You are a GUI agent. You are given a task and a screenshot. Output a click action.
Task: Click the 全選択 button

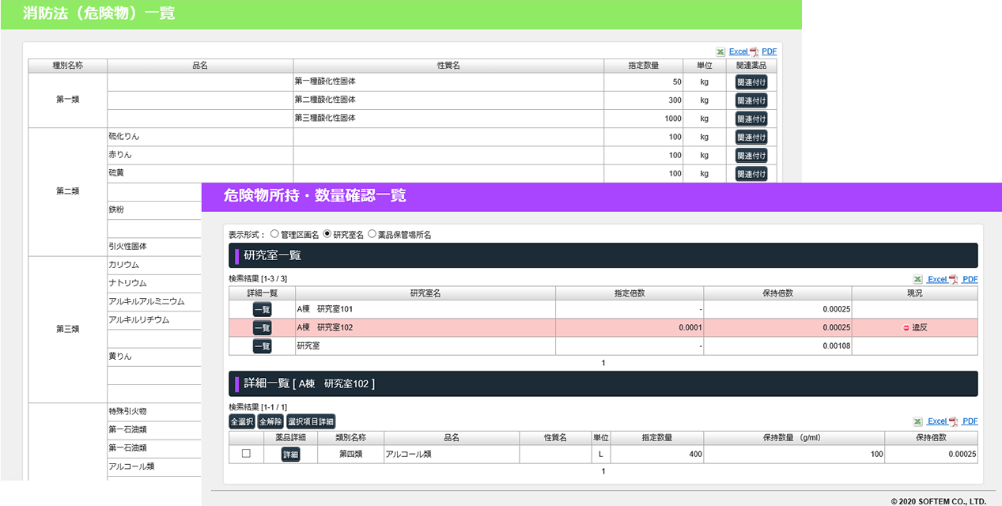241,421
